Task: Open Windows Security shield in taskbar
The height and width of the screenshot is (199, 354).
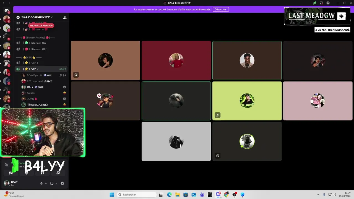Action: pyautogui.click(x=243, y=195)
